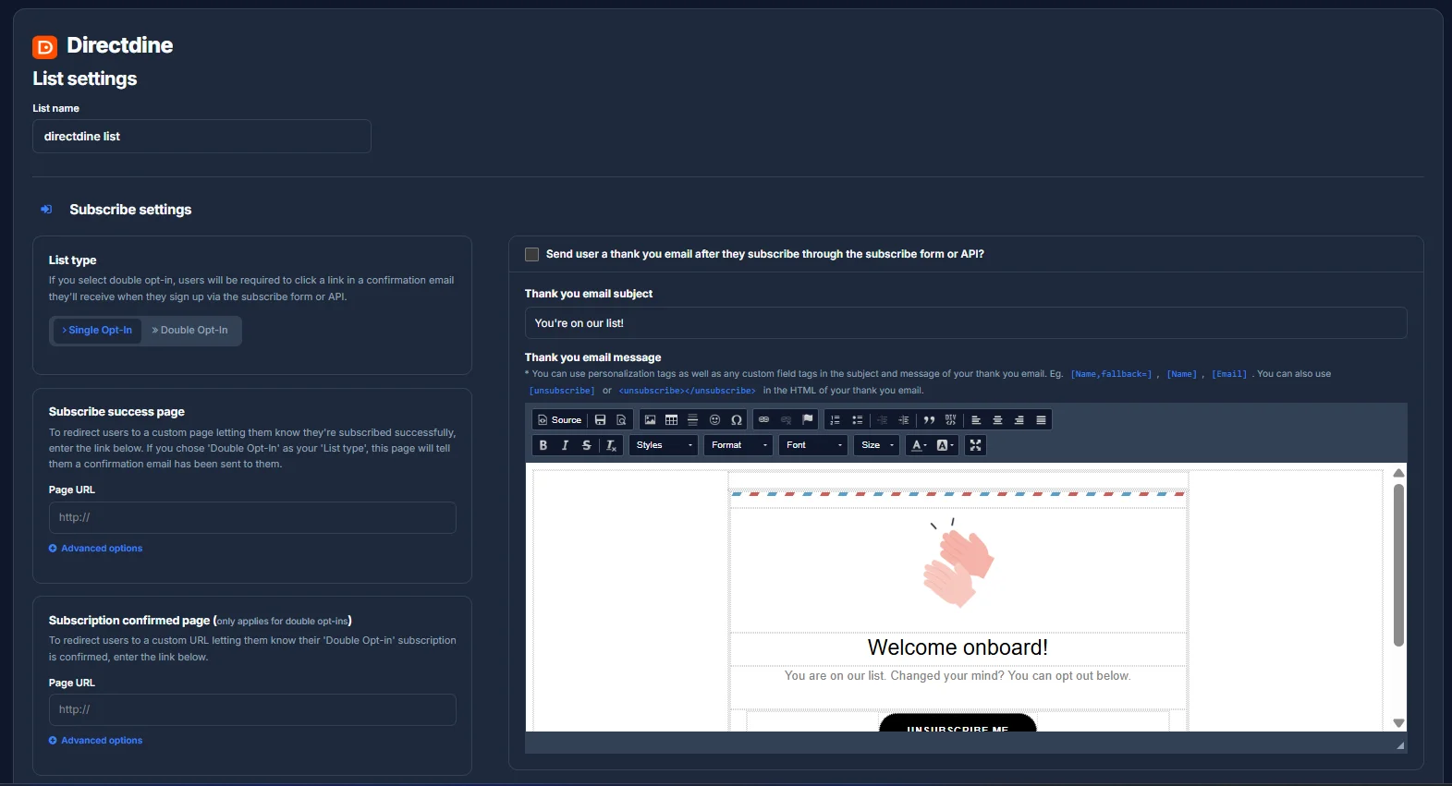Click the remove format icon
This screenshot has width=1452, height=786.
coord(610,445)
